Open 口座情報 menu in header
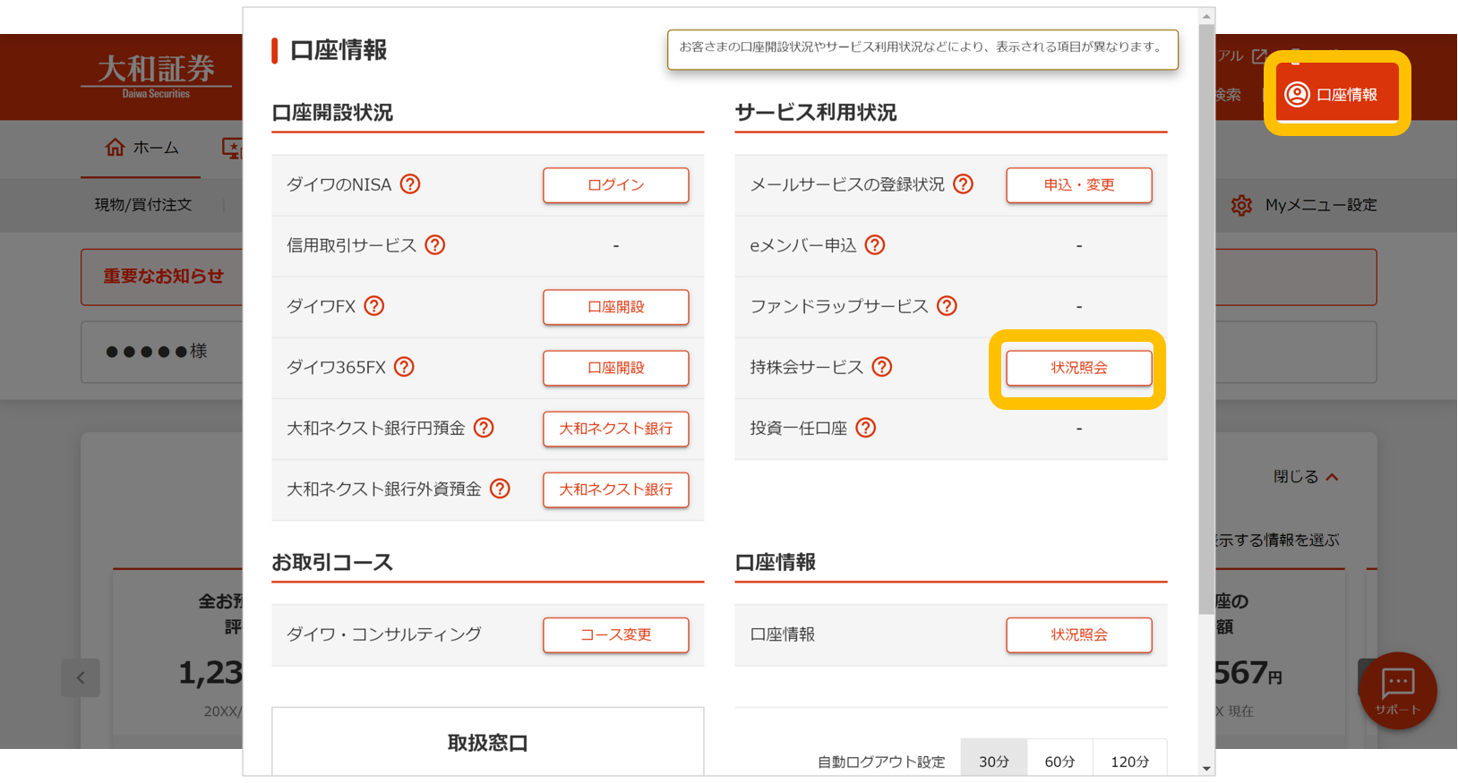 coord(1336,94)
